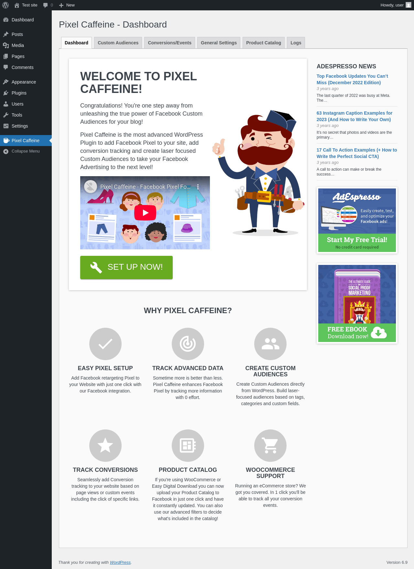Click the wrench icon on Set Up Now
Viewport: 414px width, 569px height.
click(96, 267)
